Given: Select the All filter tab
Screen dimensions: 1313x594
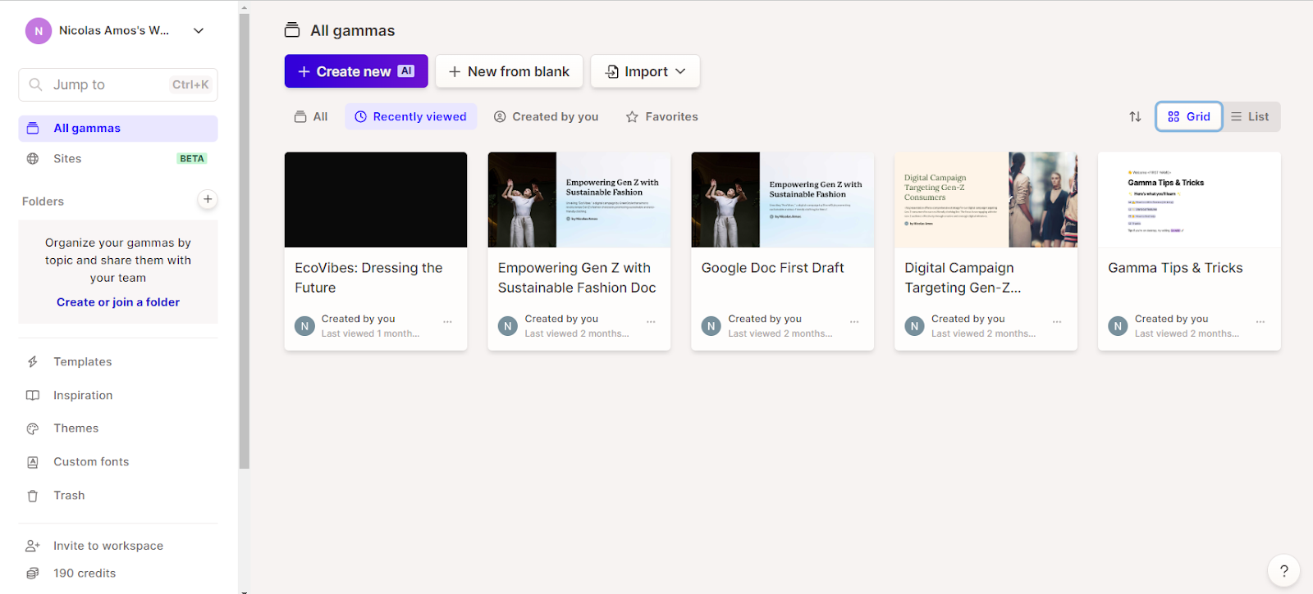Looking at the screenshot, I should [311, 117].
